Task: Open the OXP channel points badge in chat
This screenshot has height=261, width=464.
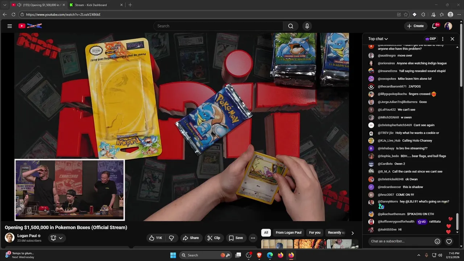Action: pos(431,39)
